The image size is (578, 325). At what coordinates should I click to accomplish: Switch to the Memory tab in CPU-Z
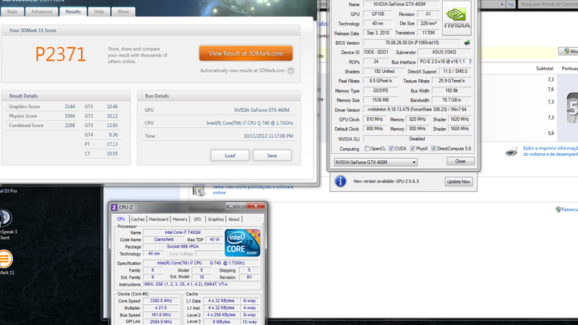tap(180, 220)
